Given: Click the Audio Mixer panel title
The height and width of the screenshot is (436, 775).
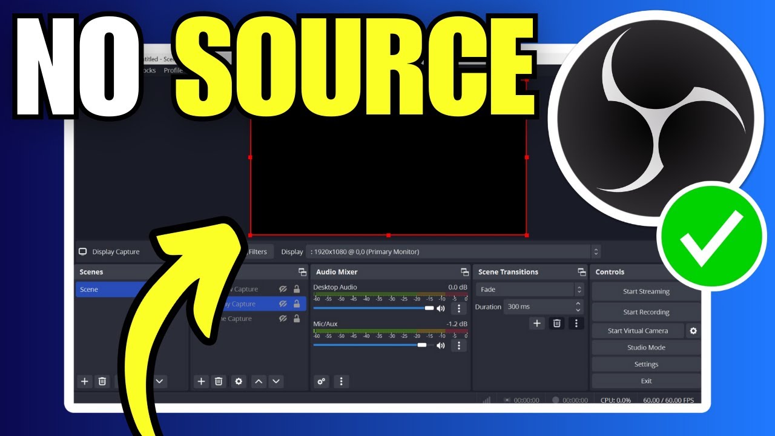Looking at the screenshot, I should [x=337, y=272].
